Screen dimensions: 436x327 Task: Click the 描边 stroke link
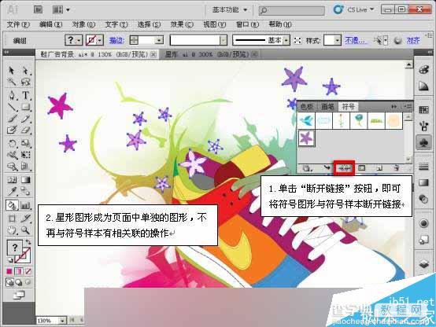(x=116, y=41)
